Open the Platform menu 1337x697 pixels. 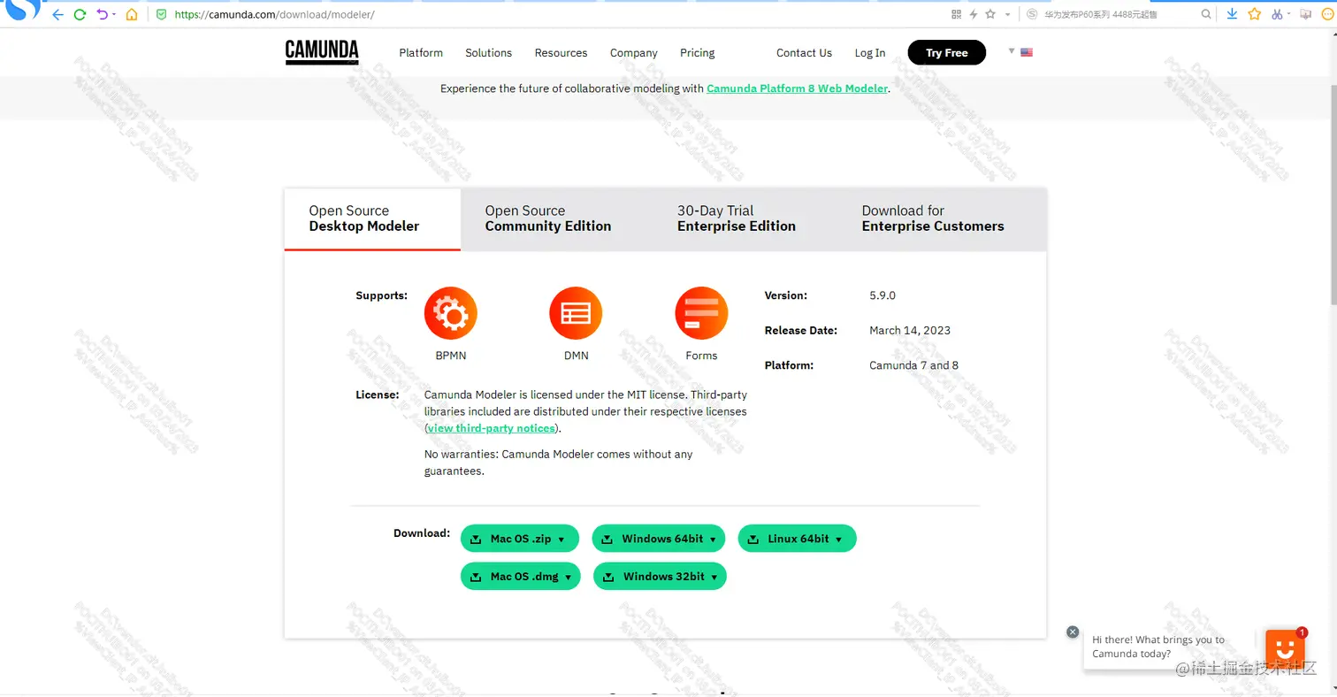click(421, 53)
